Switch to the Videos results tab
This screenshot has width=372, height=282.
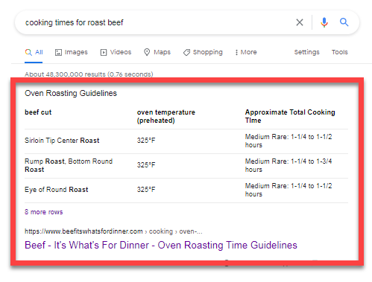pos(116,52)
